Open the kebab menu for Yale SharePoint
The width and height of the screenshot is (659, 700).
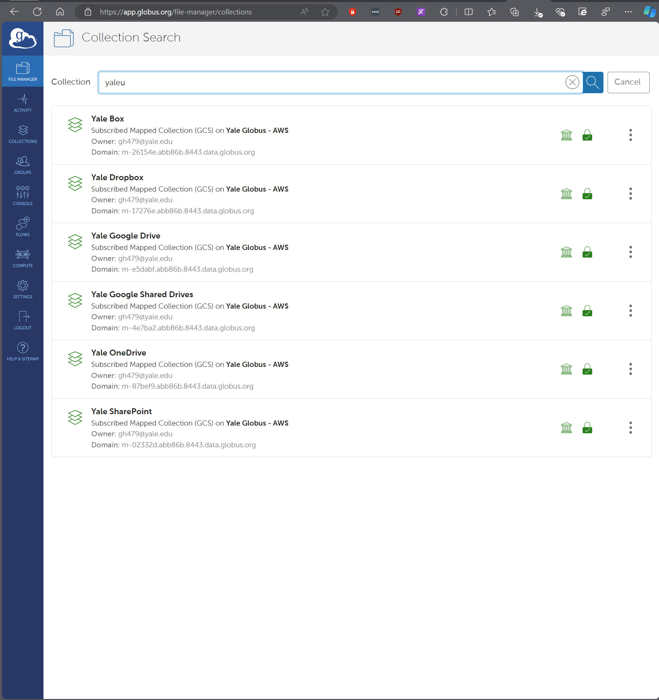[x=630, y=427]
